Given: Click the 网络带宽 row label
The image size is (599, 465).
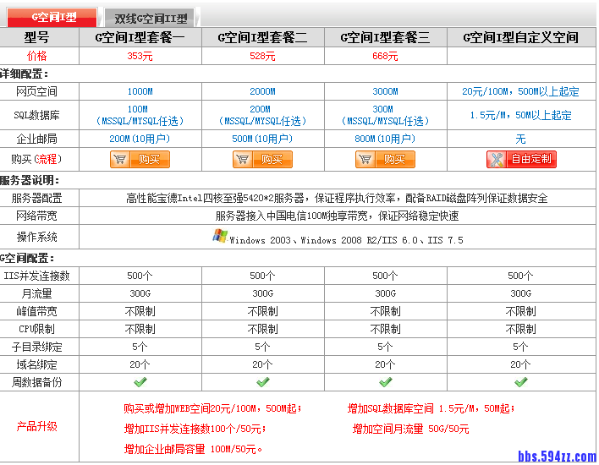Looking at the screenshot, I should 36,216.
